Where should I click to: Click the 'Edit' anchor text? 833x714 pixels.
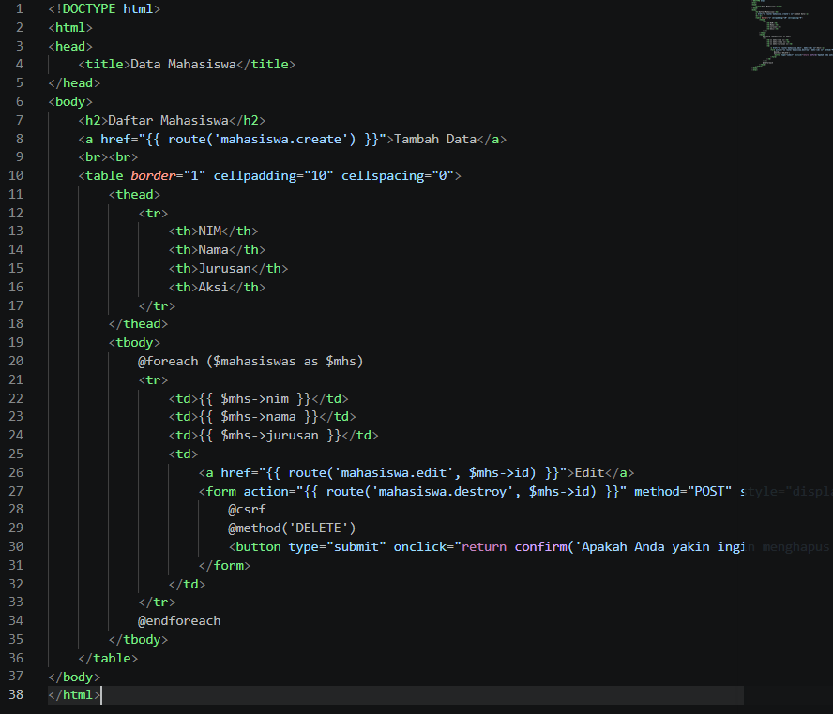tap(590, 472)
